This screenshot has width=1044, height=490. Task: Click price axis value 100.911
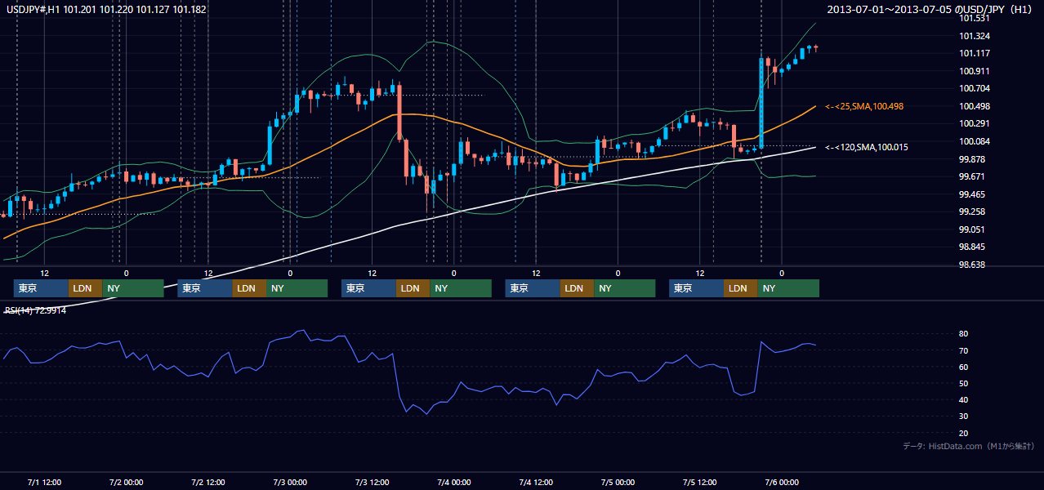tap(974, 71)
